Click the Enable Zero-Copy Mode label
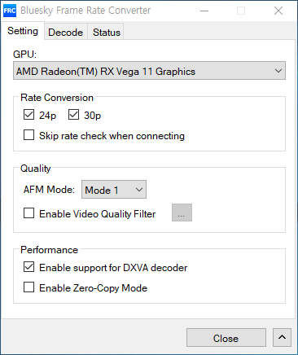 (x=94, y=288)
